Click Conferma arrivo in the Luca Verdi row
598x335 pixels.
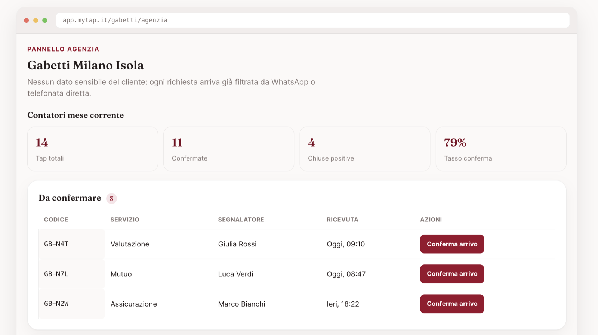coord(452,274)
